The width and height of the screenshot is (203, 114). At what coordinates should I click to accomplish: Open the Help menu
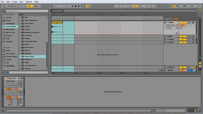coord(36,2)
